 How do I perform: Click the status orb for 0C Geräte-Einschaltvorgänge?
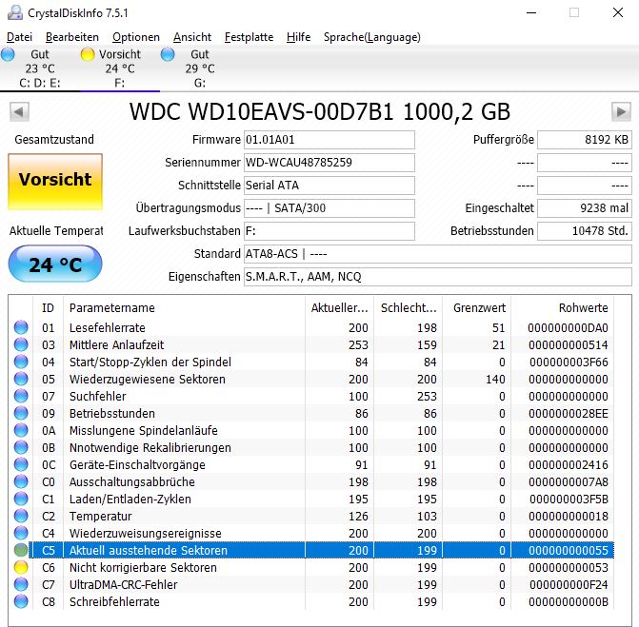coord(21,464)
